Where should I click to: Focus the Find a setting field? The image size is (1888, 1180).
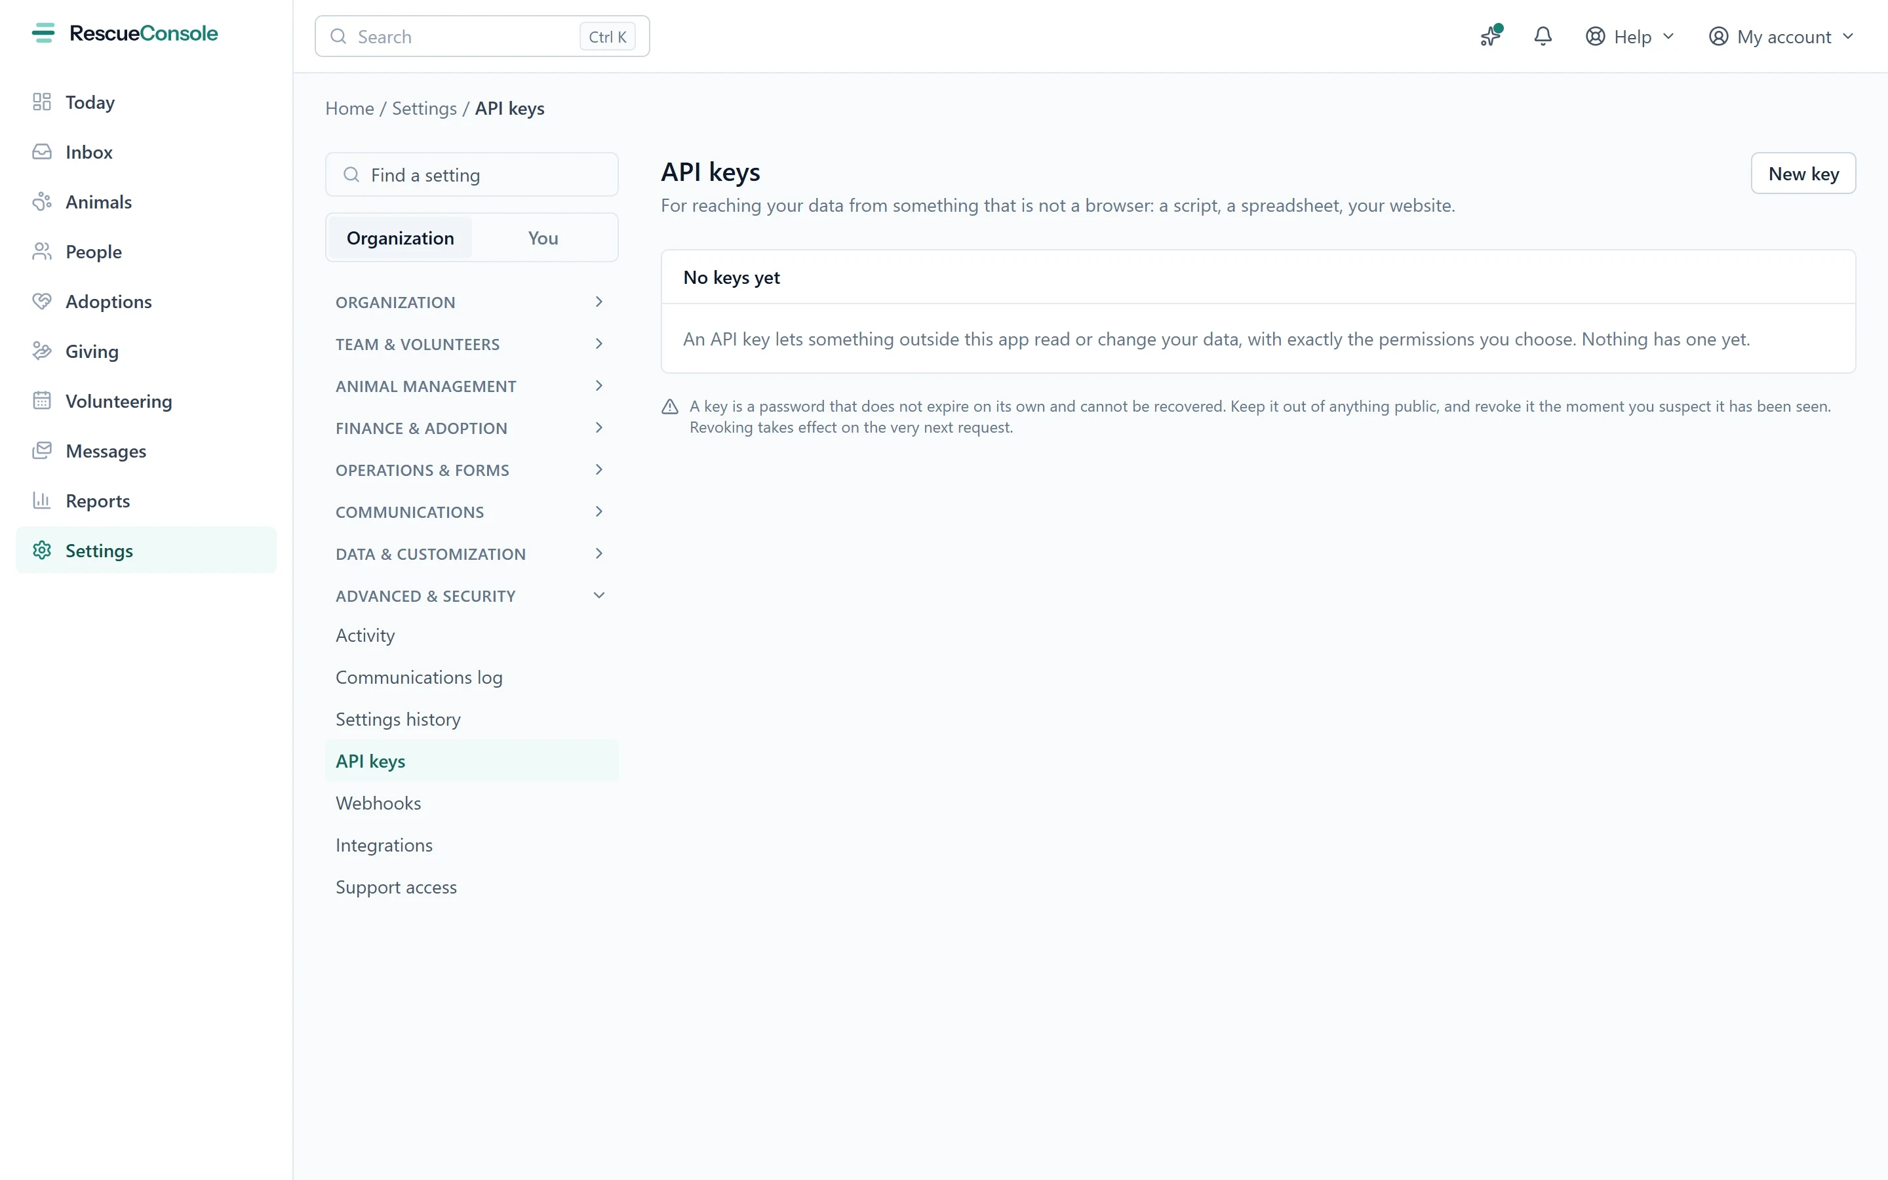471,175
